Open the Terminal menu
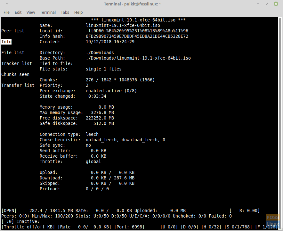 tap(48, 12)
